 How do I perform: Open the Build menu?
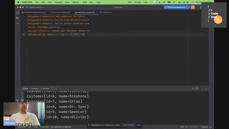click(x=84, y=2)
